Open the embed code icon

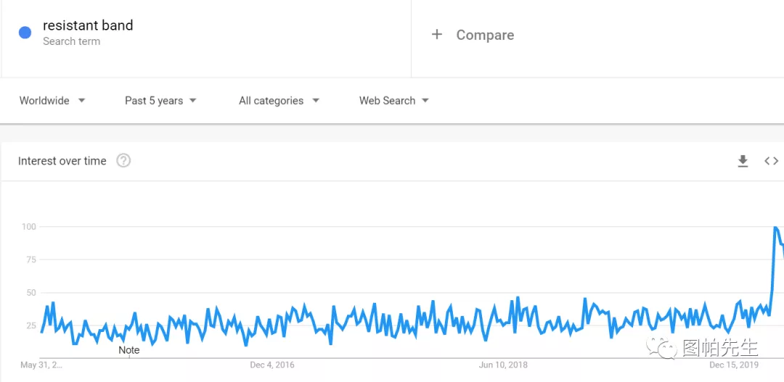point(771,161)
